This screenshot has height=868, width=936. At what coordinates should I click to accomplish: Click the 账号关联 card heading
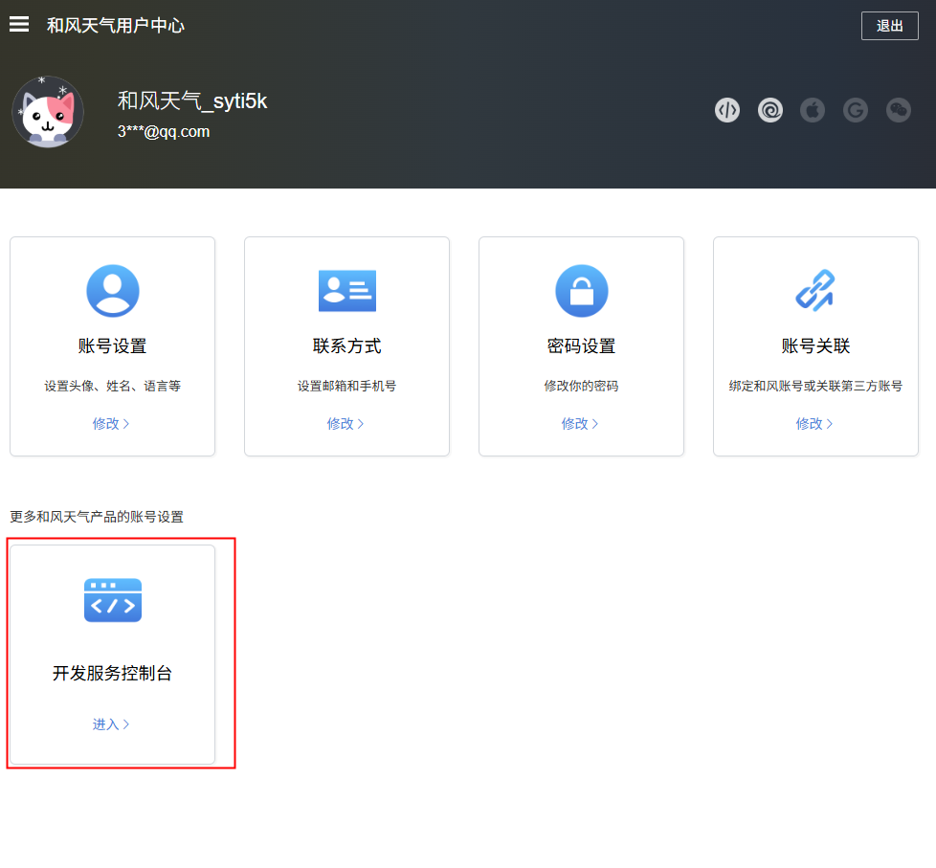coord(815,345)
